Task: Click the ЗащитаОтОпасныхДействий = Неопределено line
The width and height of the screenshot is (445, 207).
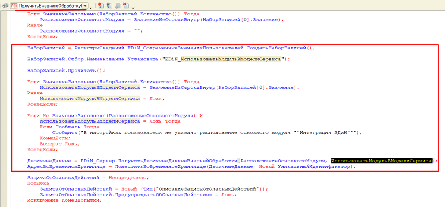Action: pyautogui.click(x=88, y=177)
